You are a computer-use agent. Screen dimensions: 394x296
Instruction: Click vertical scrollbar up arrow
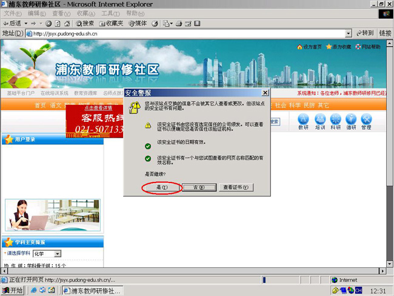390,43
